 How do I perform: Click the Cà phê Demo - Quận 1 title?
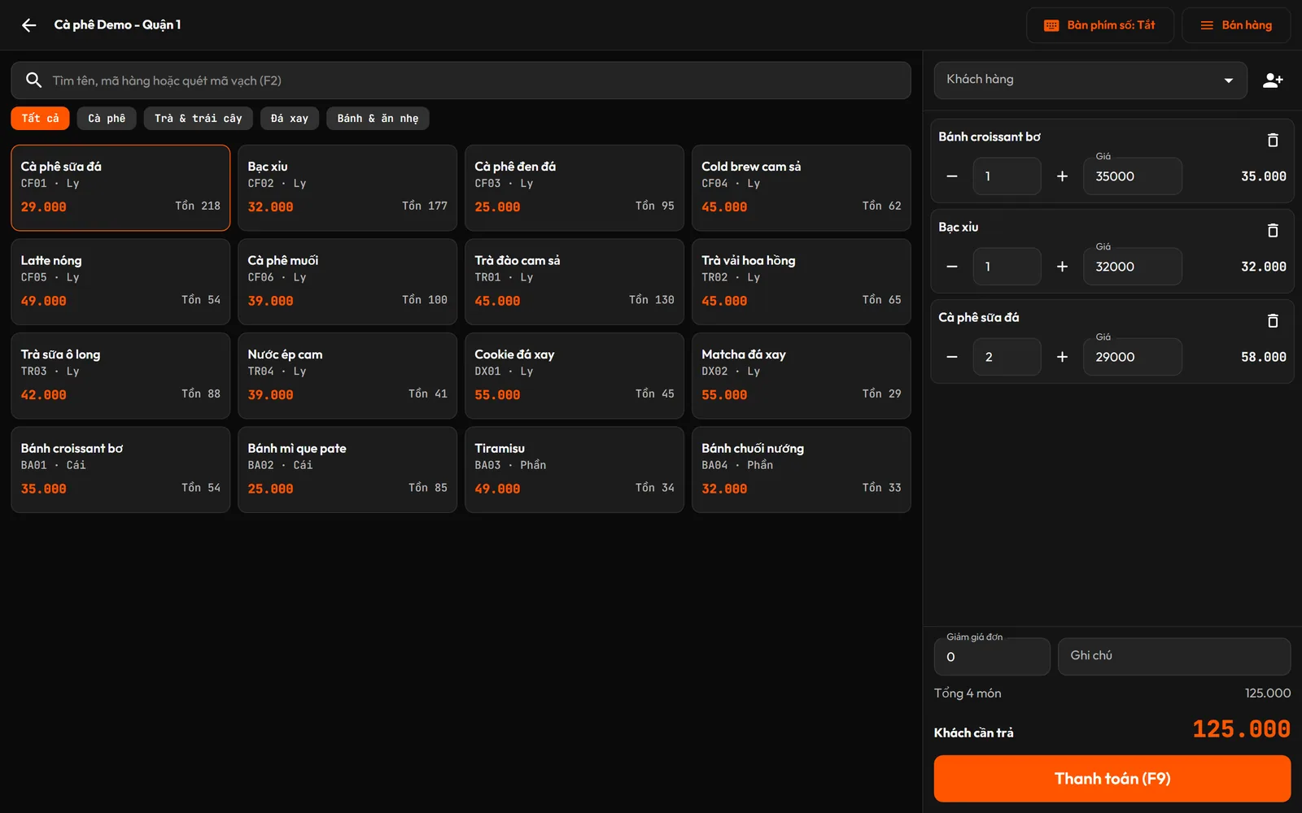click(118, 25)
